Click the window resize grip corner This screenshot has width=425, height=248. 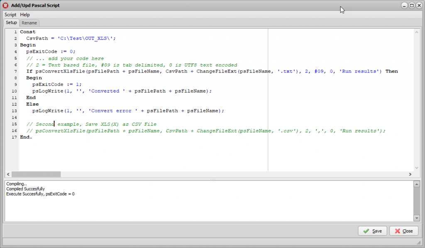(419, 243)
